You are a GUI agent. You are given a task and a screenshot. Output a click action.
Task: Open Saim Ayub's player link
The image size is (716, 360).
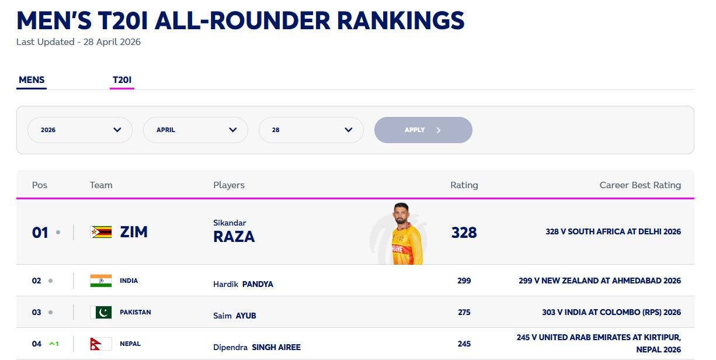(x=235, y=316)
